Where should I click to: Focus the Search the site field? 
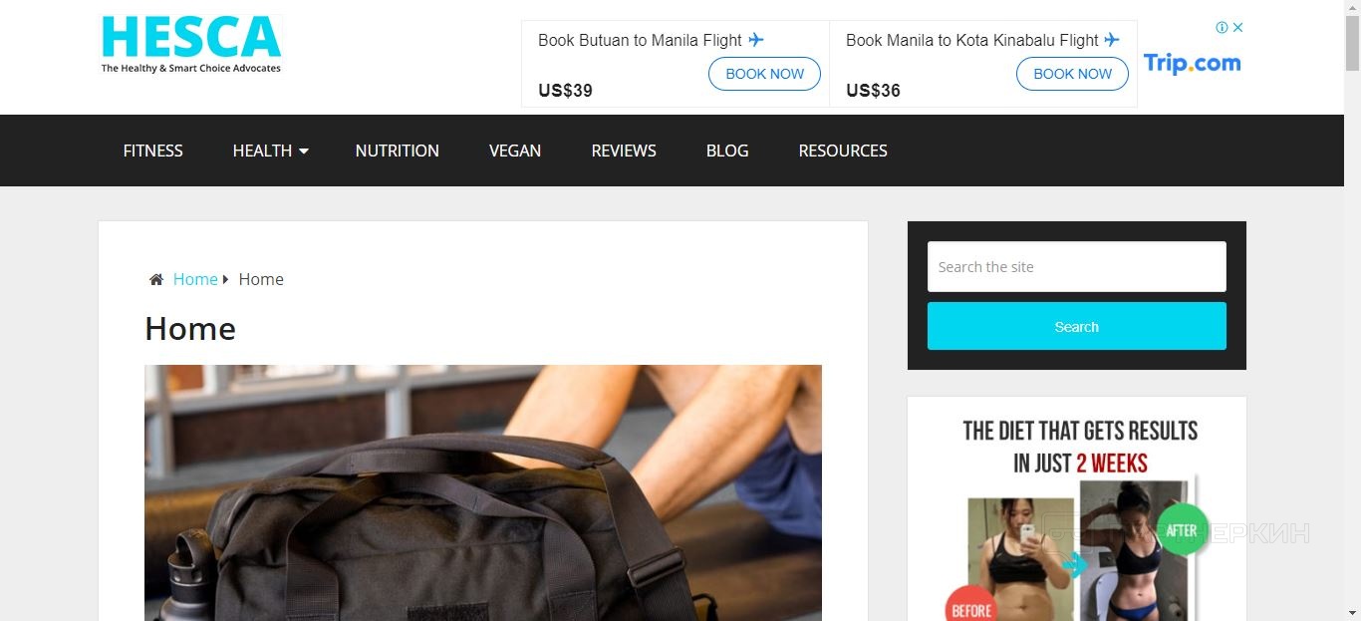(x=1077, y=266)
